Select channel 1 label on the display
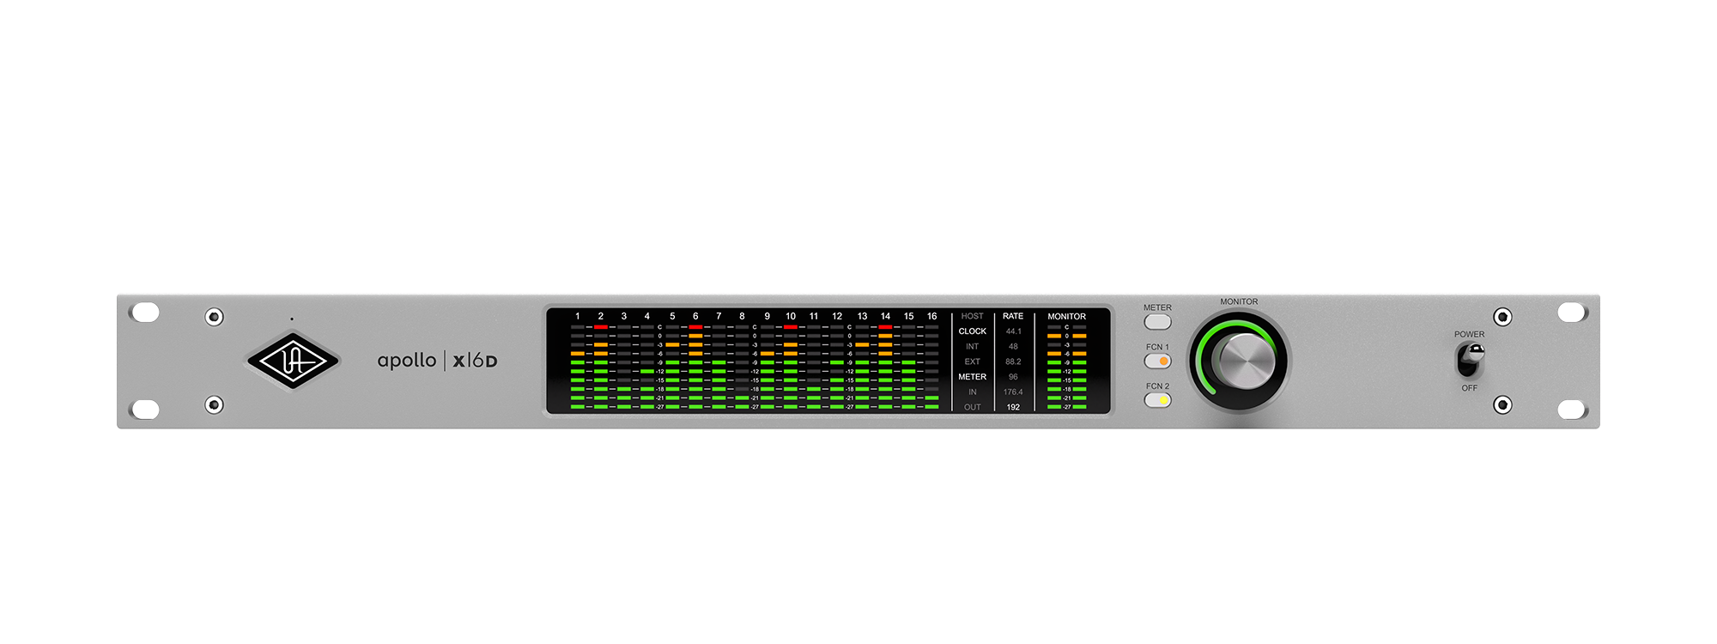 point(578,316)
